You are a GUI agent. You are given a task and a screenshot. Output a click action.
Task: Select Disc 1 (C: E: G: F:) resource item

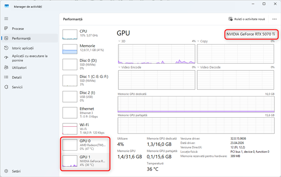click(85, 80)
